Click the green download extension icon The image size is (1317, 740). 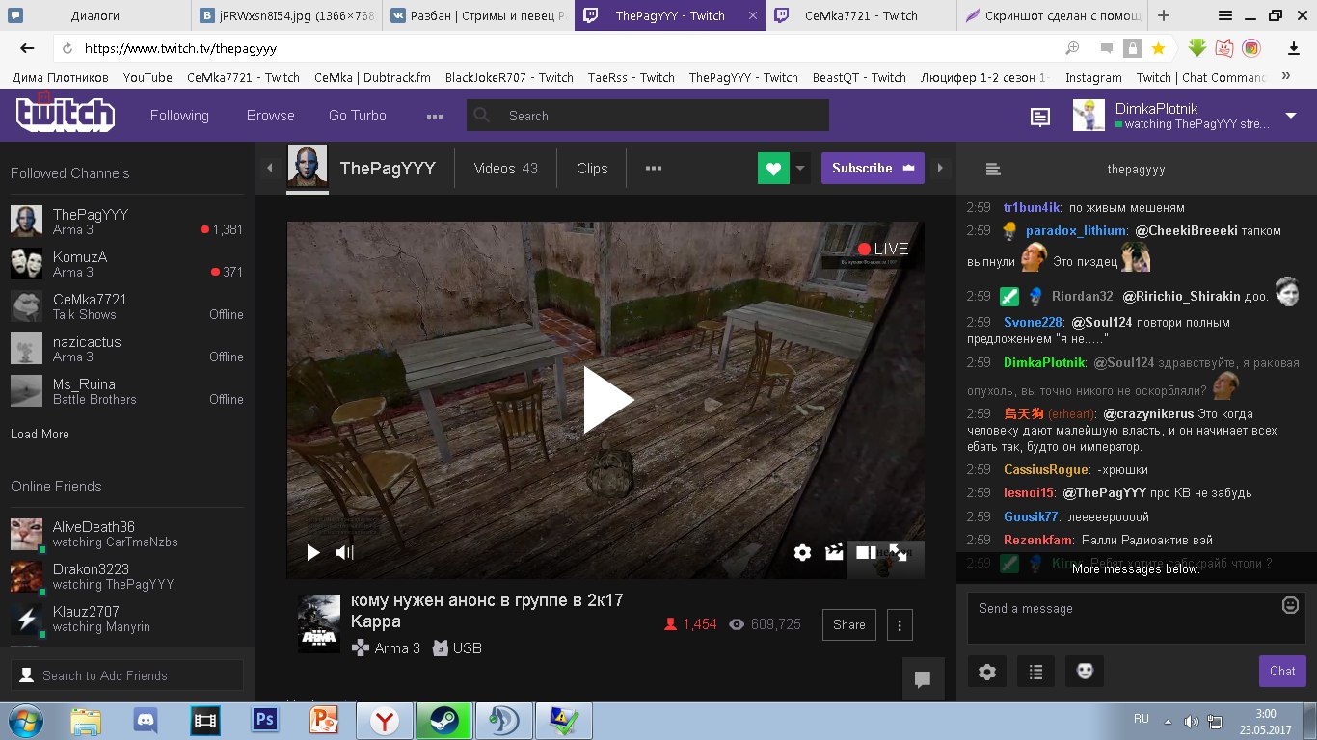point(1197,48)
